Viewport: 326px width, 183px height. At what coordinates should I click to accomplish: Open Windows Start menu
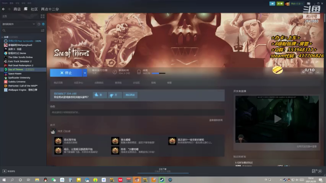(x=4, y=180)
